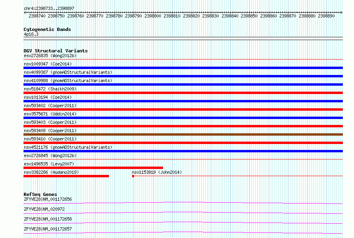Open nsv4521176 (gnomADStructuralVariants) label
Image resolution: width=354 pixels, height=238 pixels.
68,147
